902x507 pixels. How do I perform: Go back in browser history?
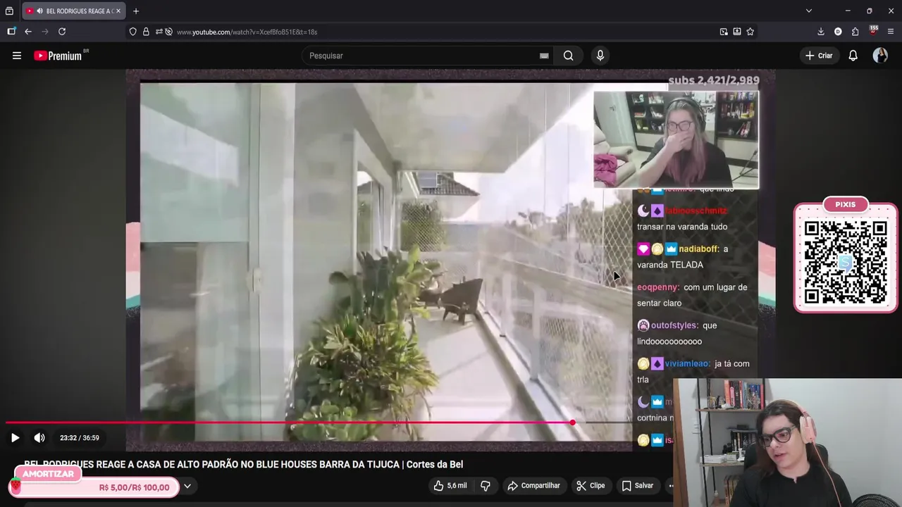click(x=28, y=32)
